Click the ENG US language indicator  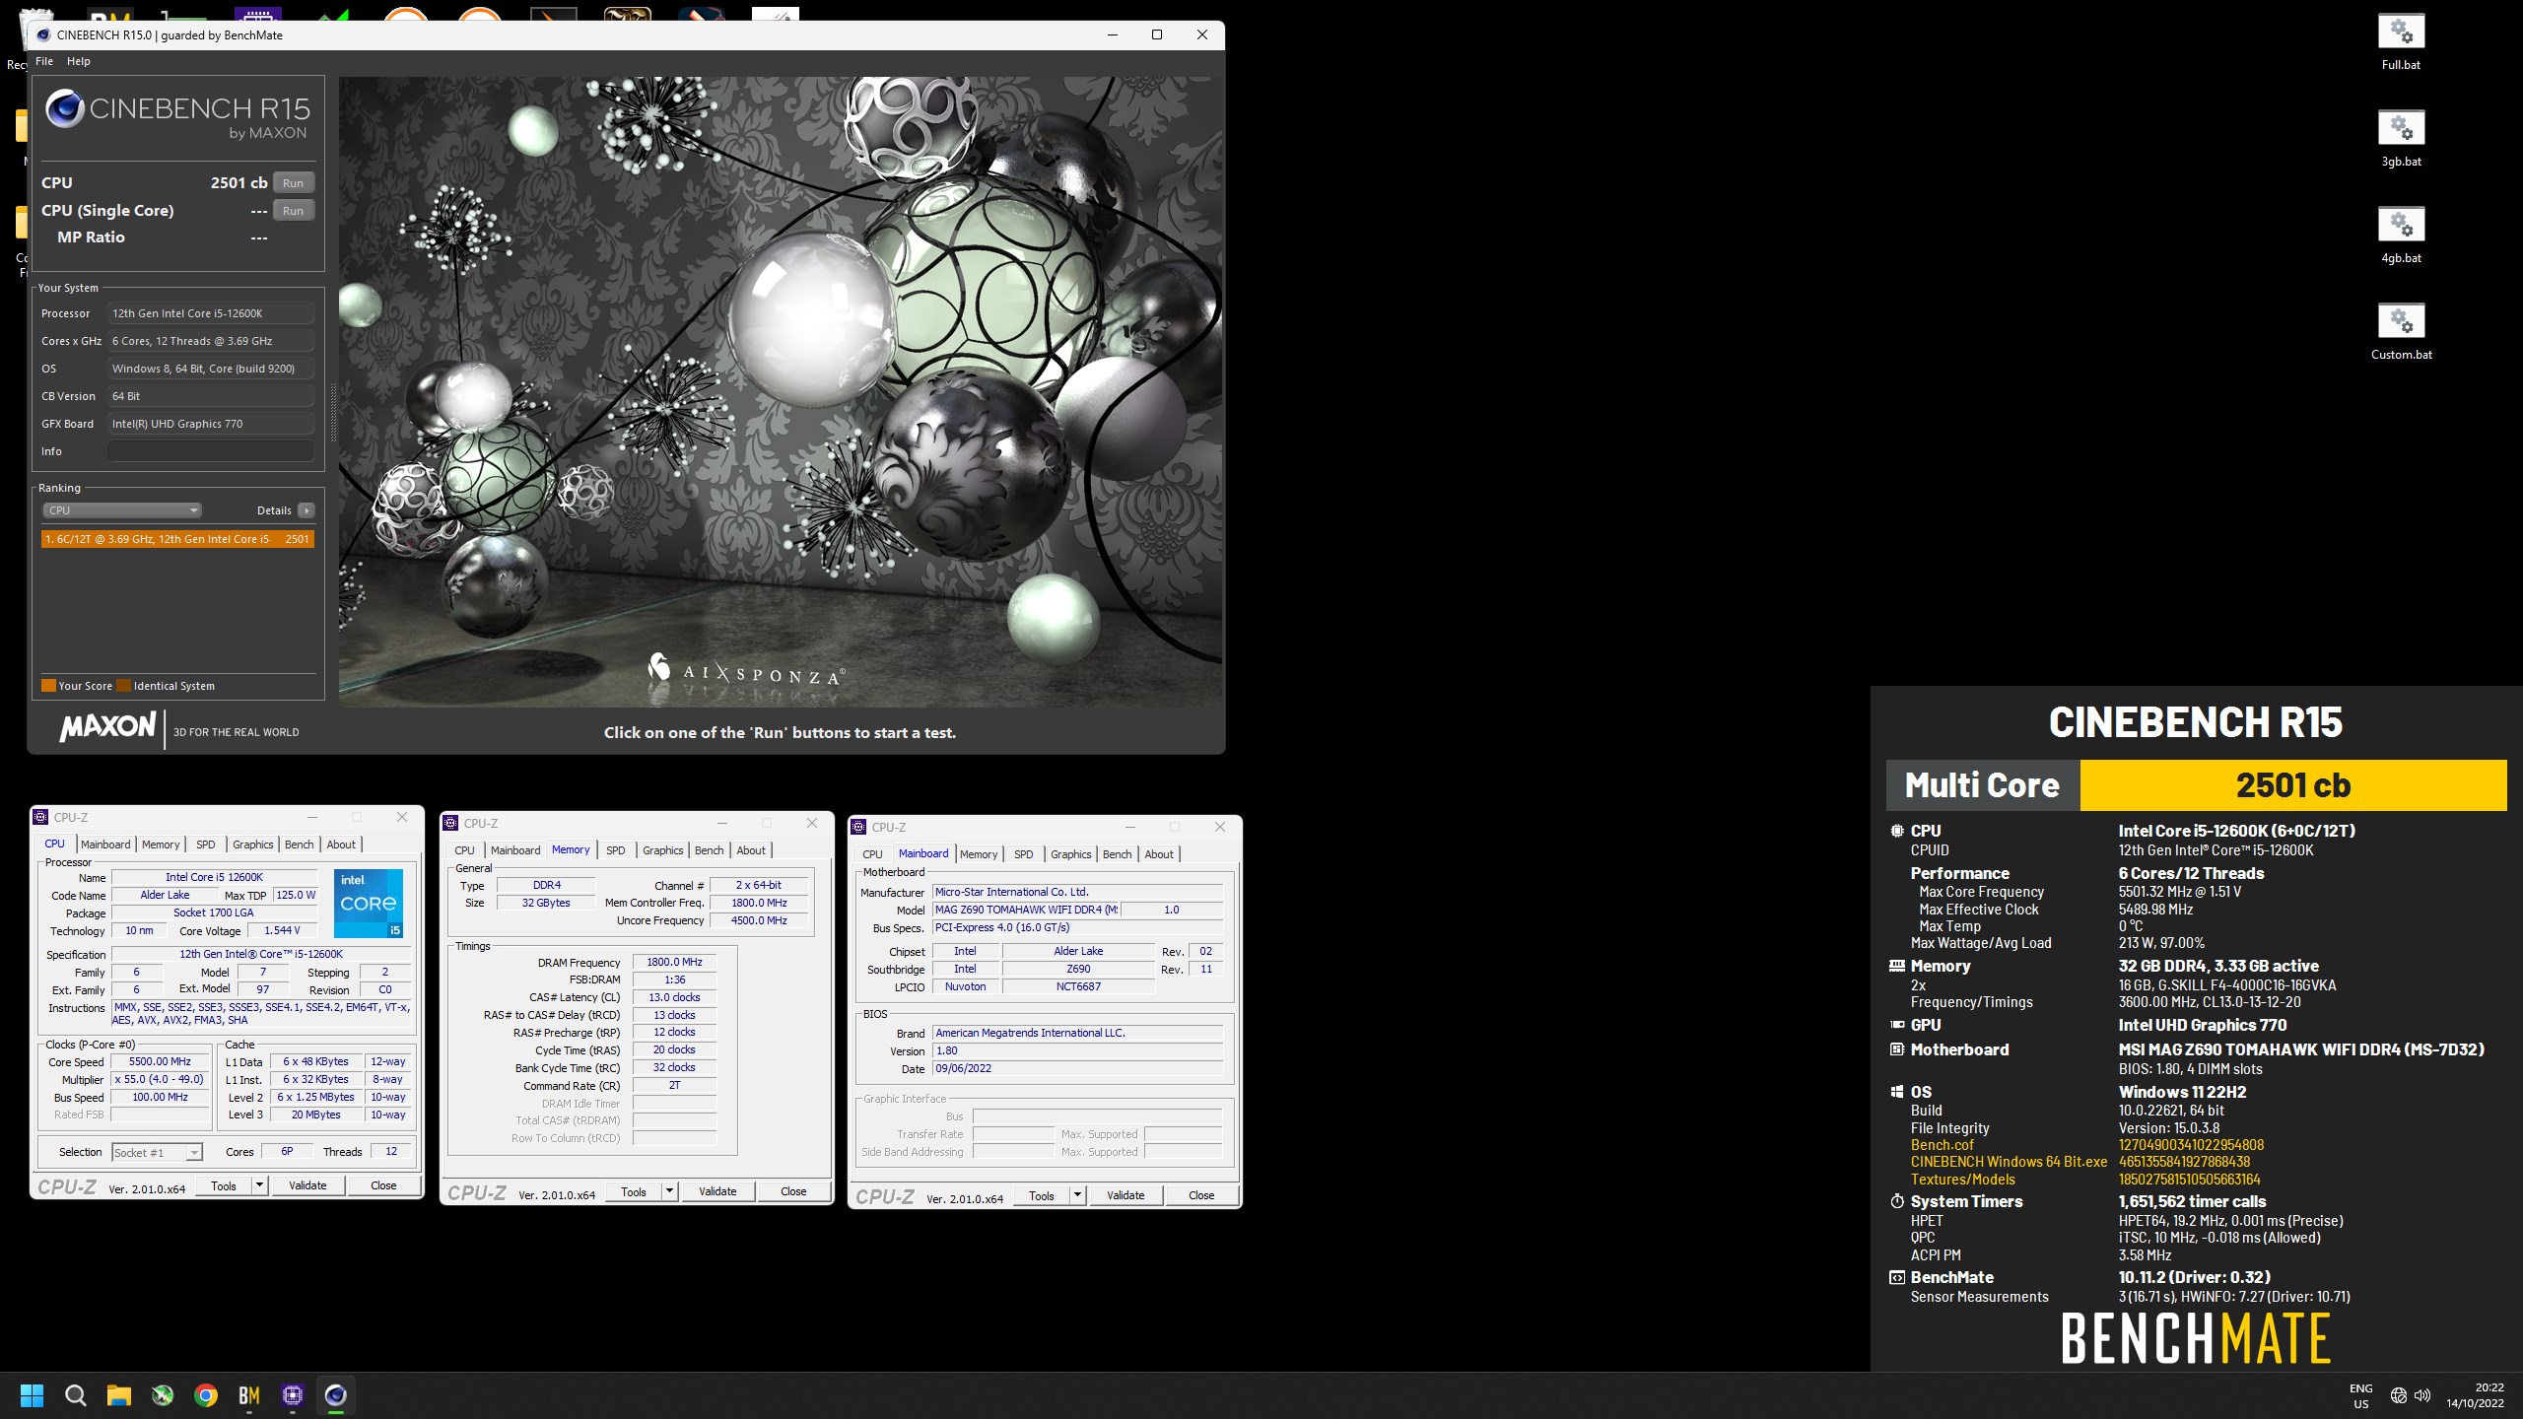(x=2361, y=1396)
